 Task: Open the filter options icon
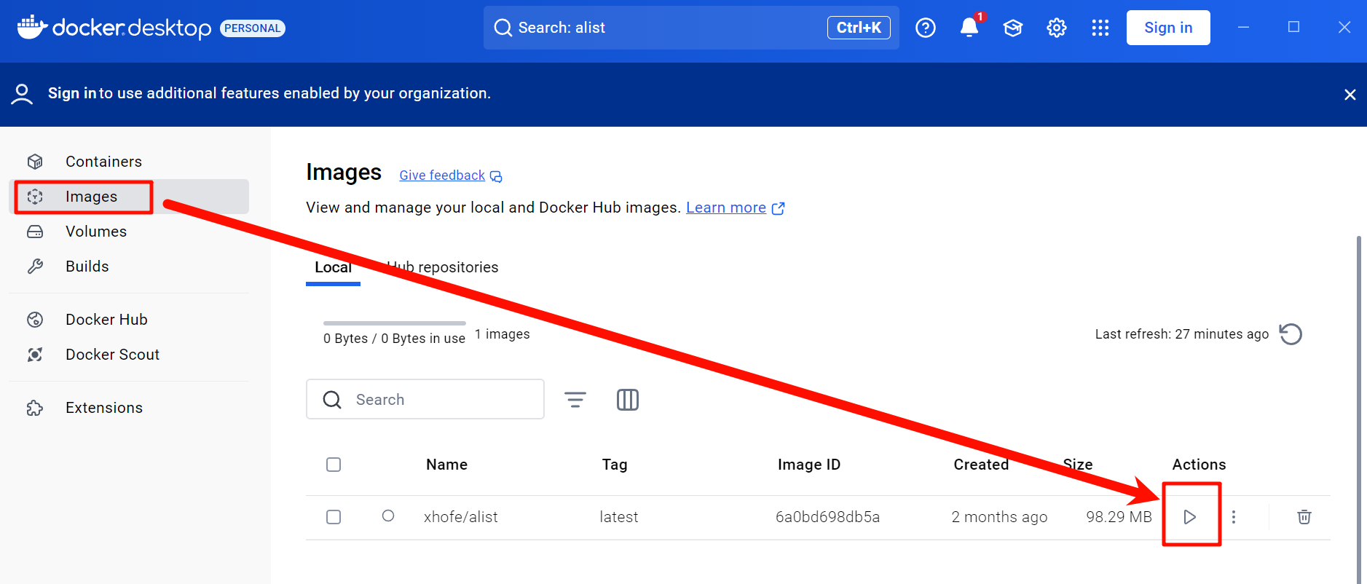click(x=575, y=400)
